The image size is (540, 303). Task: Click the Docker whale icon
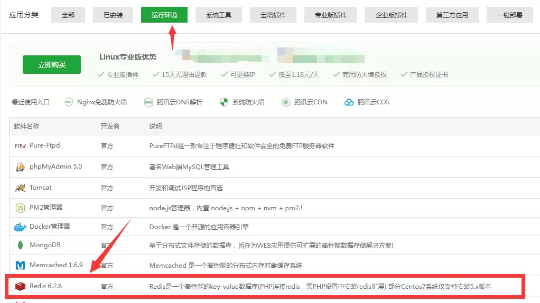tap(20, 227)
